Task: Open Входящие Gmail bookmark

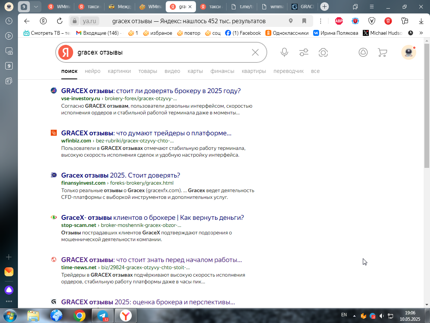Action: point(98,33)
